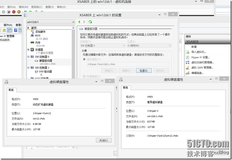Click the settings window title bar icon
The height and width of the screenshot is (160, 232).
[26, 15]
